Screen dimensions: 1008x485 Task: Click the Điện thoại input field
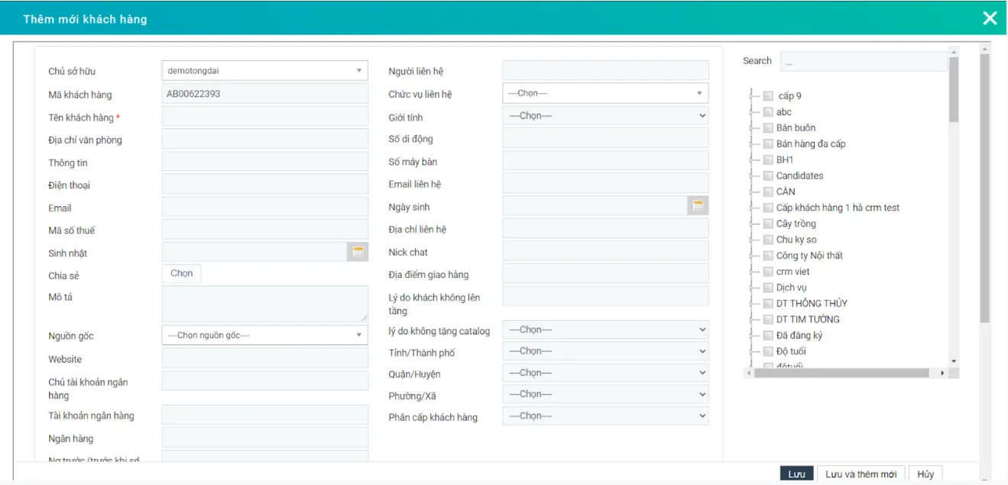tap(265, 185)
